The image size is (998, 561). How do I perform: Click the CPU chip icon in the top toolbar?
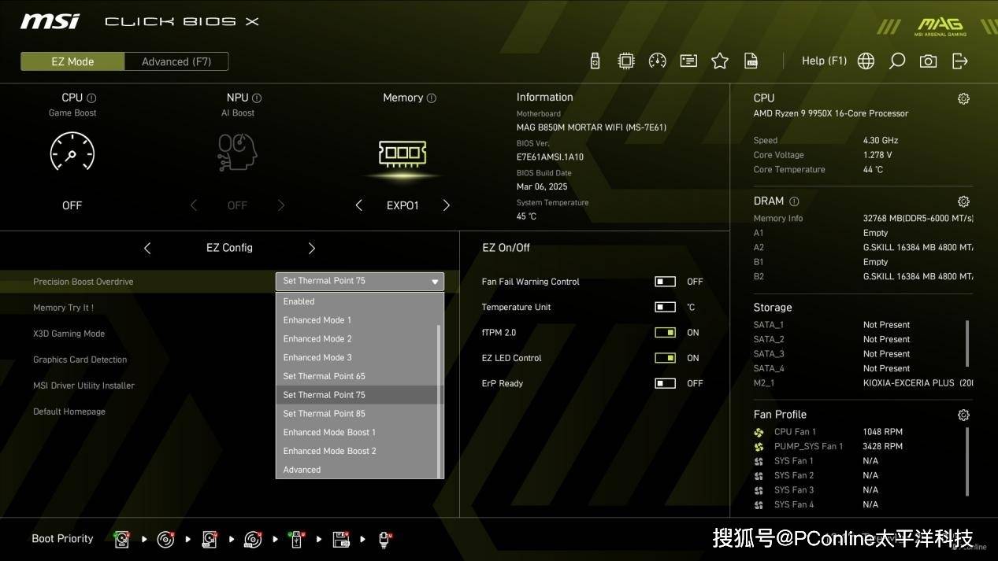point(626,61)
